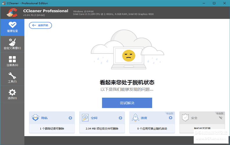Click the CCleaner Professional title text
The height and width of the screenshot is (145, 230).
point(46,11)
